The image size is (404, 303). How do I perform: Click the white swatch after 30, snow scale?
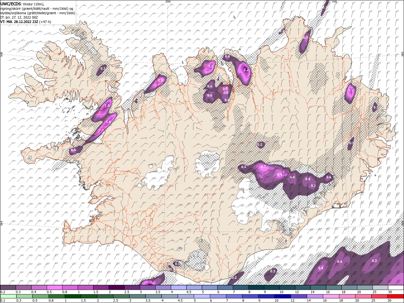395,288
